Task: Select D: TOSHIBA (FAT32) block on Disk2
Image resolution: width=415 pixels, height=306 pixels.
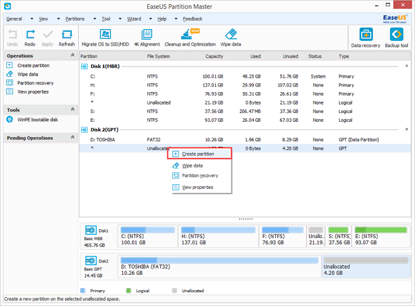Action: tap(219, 267)
